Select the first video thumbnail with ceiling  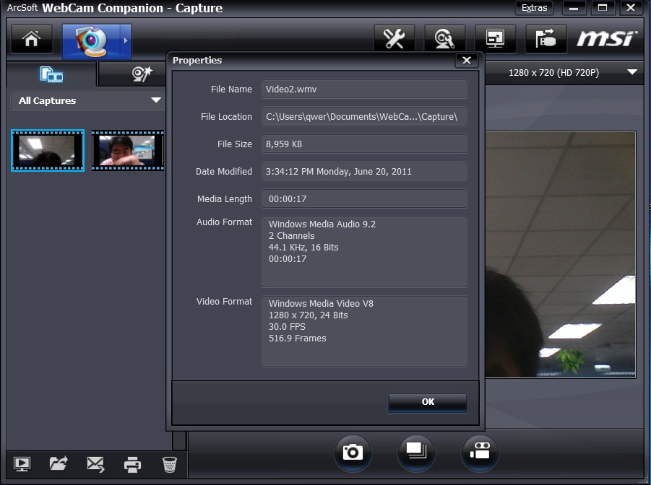[x=48, y=150]
